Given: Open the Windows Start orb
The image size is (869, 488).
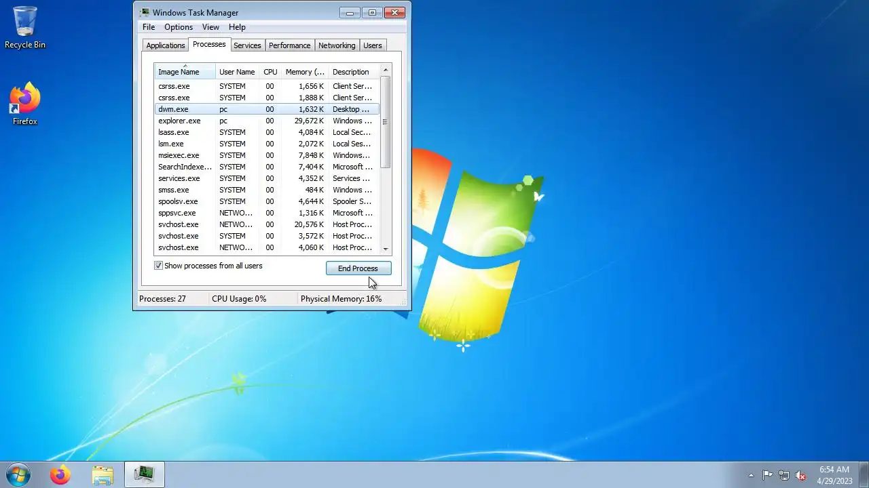Looking at the screenshot, I should (x=18, y=474).
